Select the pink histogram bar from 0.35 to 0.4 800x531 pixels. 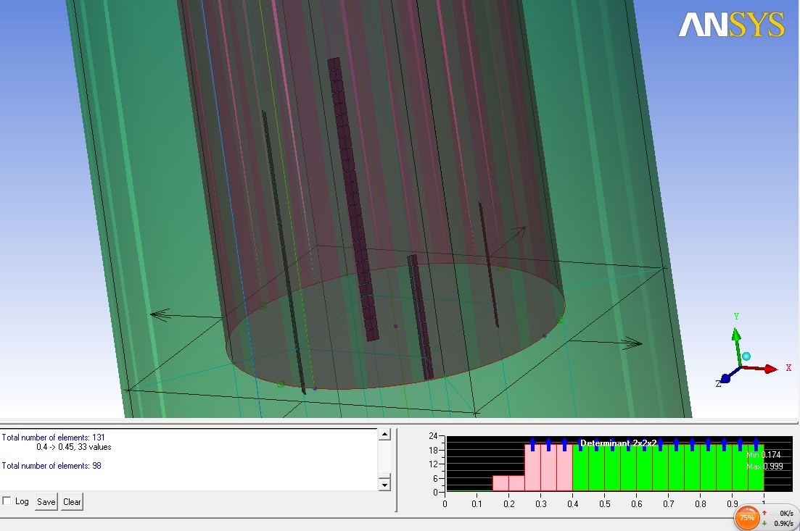(564, 469)
